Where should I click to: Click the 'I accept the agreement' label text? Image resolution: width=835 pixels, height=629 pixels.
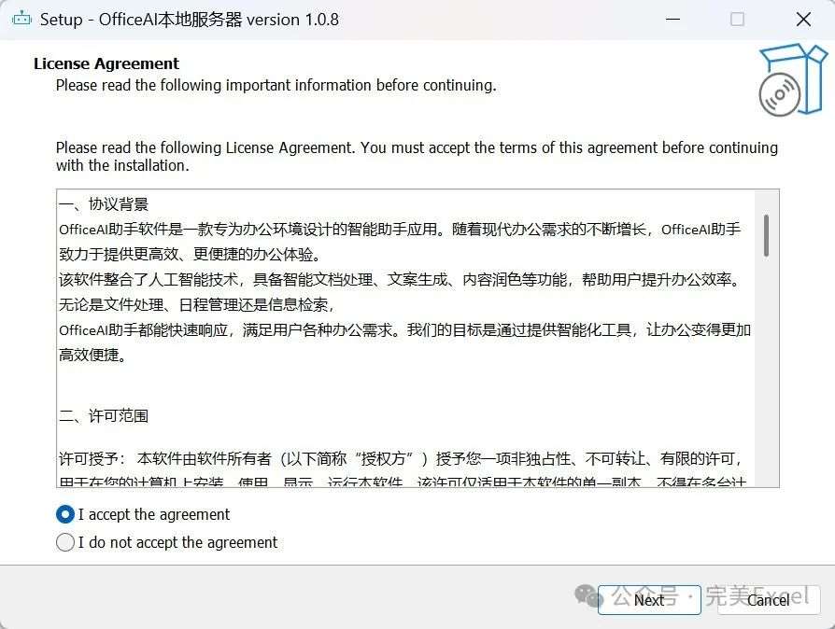point(154,514)
